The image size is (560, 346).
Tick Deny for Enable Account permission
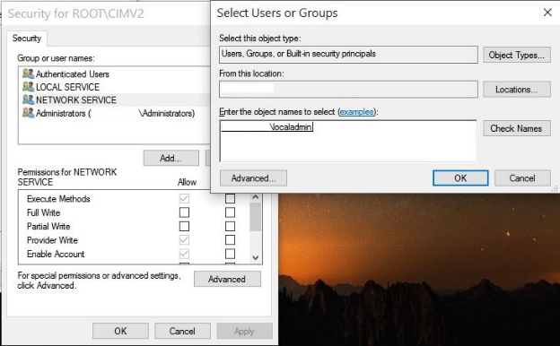pos(230,254)
